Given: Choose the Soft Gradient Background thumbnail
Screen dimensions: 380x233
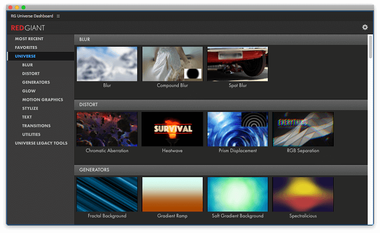Looking at the screenshot, I should [x=237, y=195].
